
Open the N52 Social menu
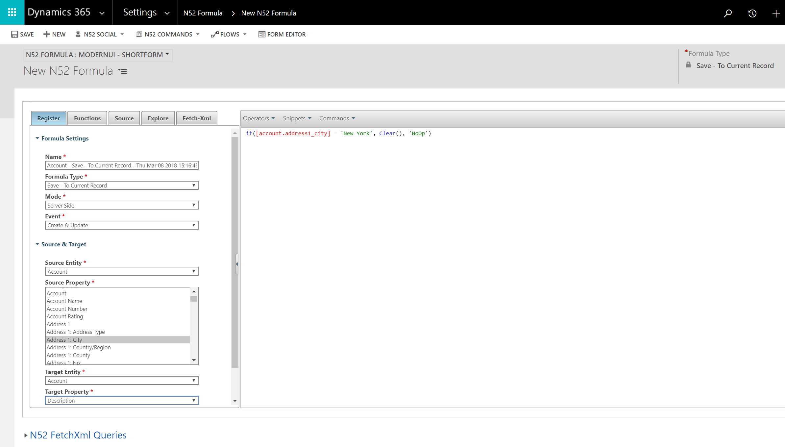pyautogui.click(x=100, y=34)
